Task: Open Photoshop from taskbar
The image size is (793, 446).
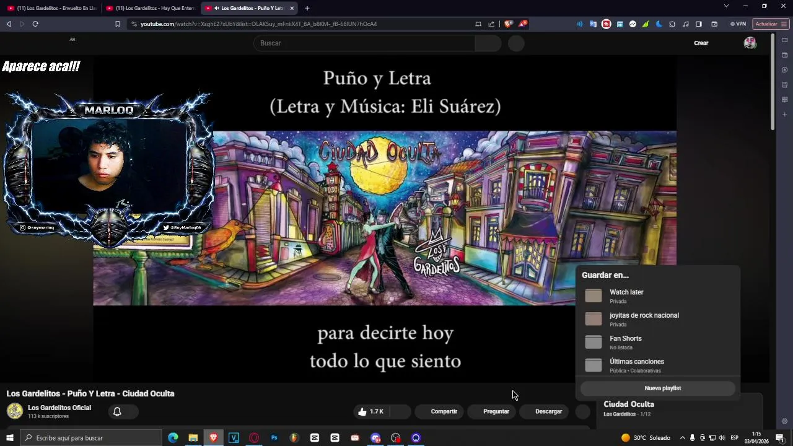Action: pos(274,438)
